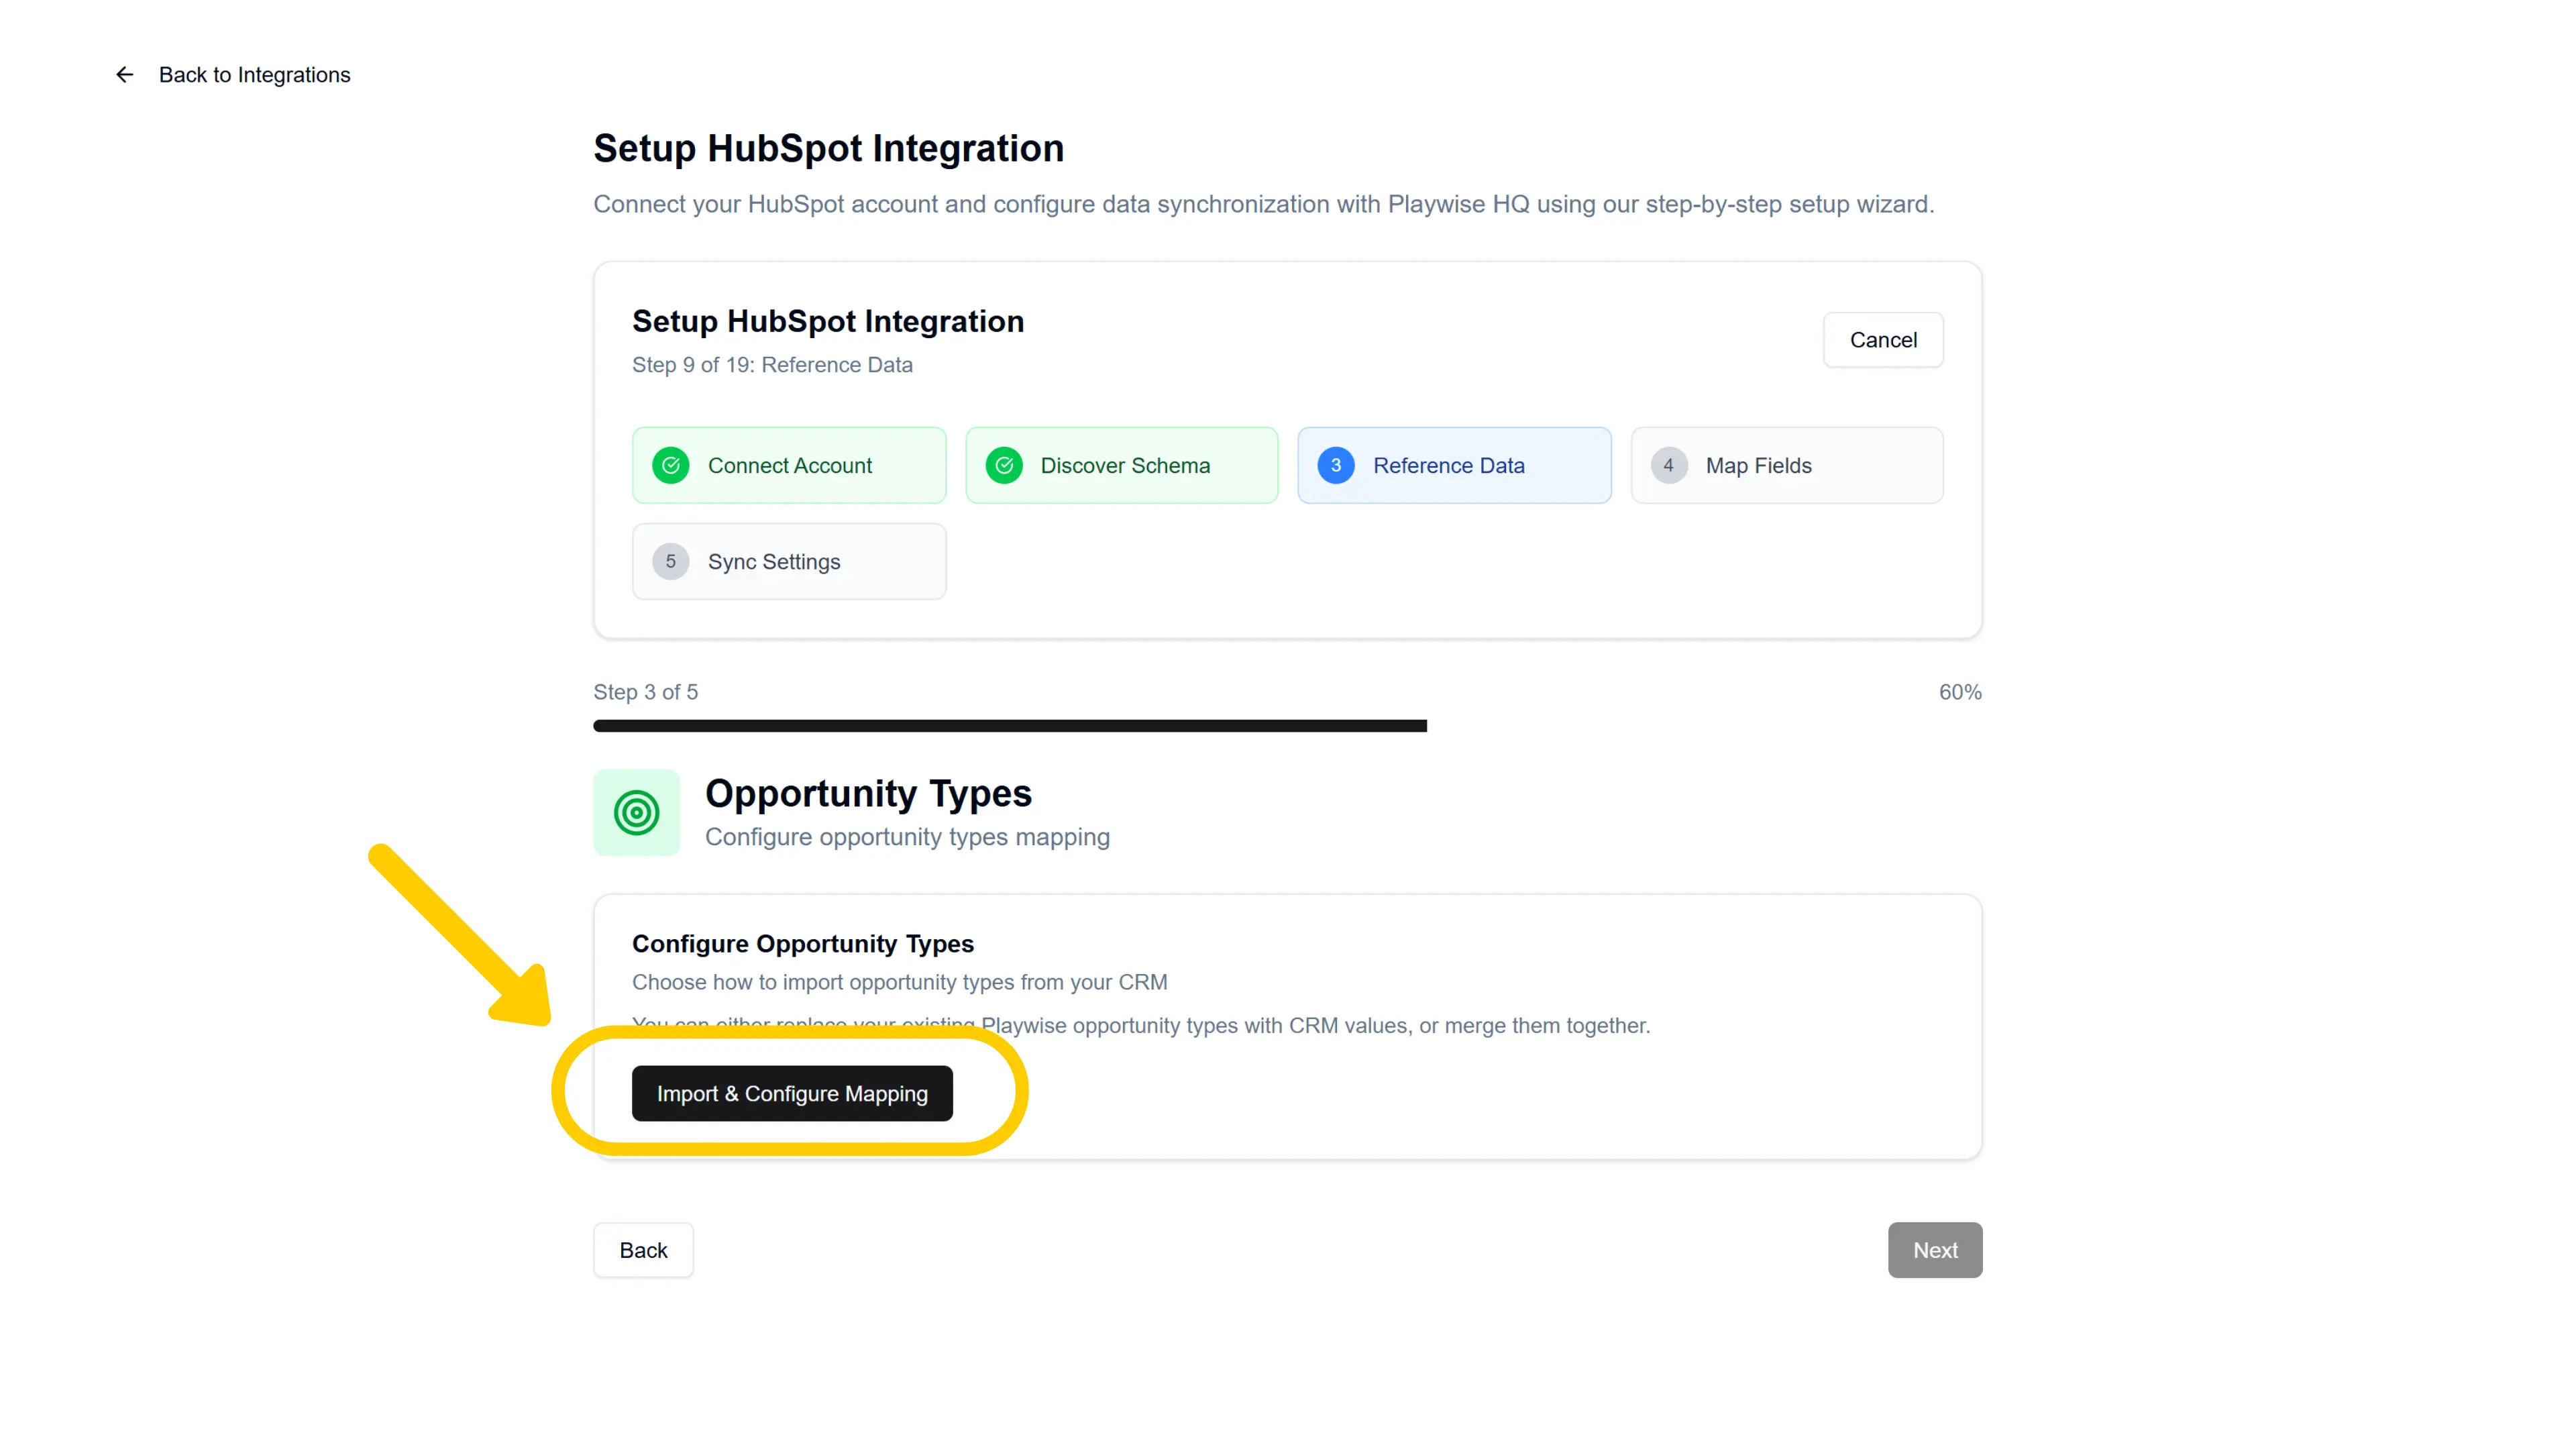The height and width of the screenshot is (1449, 2576).
Task: Select the Discover Schema step label
Action: point(1124,465)
